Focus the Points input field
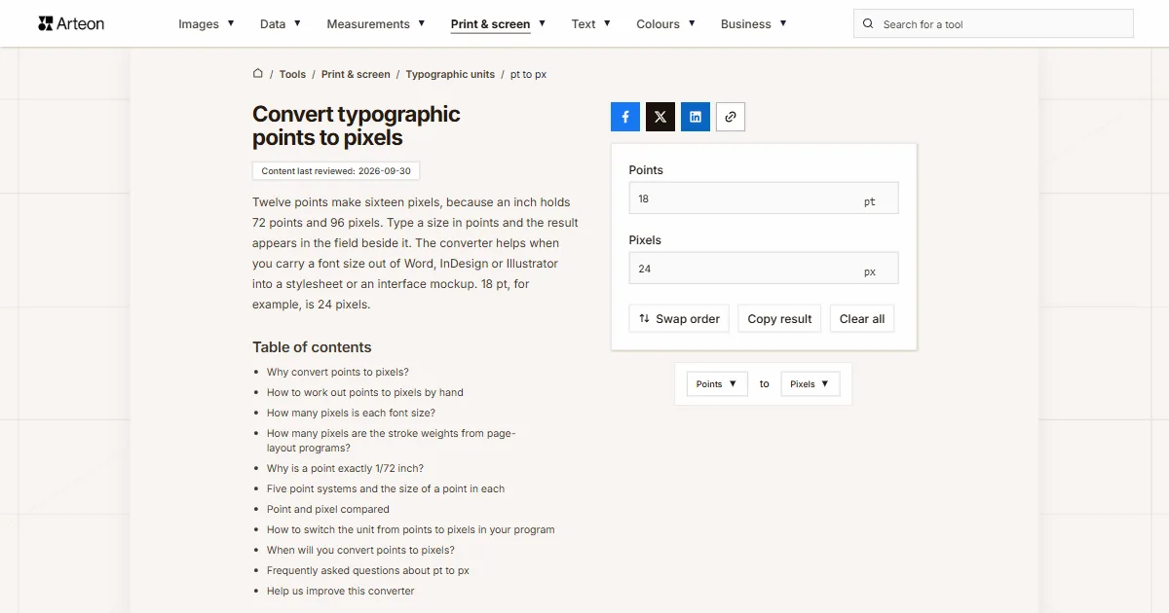This screenshot has width=1169, height=613. pos(764,198)
